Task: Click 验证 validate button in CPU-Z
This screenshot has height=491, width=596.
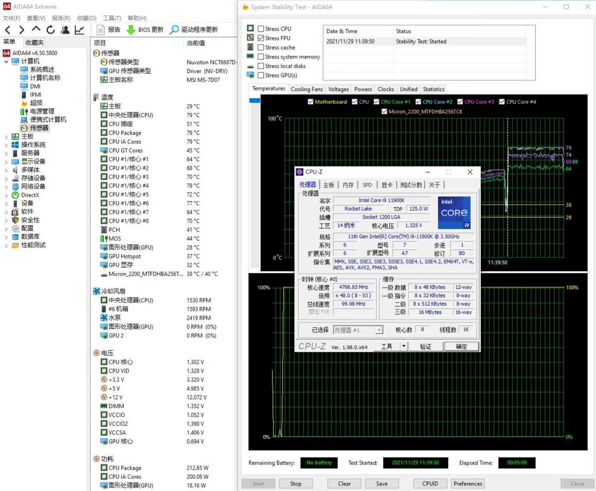Action: coord(426,347)
